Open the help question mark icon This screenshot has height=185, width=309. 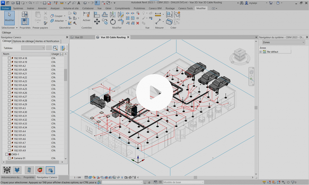pos(278,3)
